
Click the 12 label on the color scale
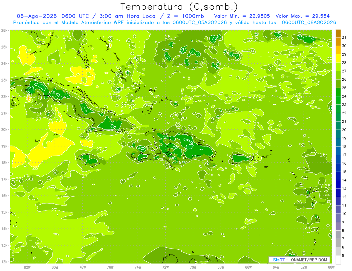344,197
